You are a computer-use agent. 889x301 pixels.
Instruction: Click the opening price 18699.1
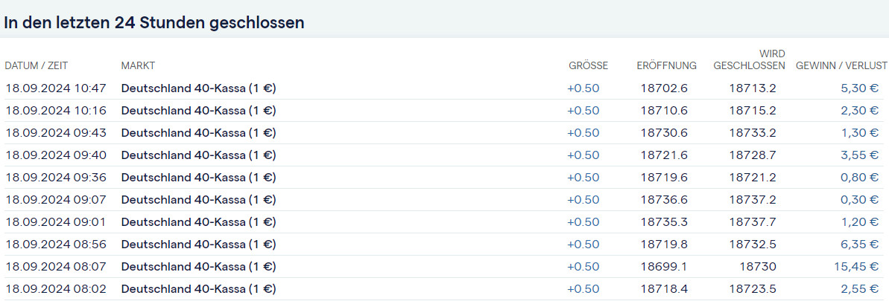[664, 267]
